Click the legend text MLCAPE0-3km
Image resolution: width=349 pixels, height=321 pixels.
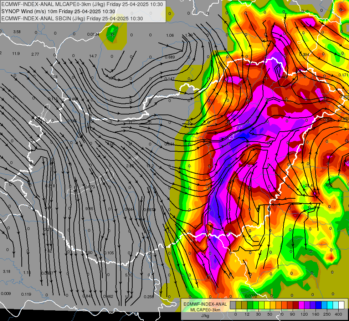click(x=205, y=310)
